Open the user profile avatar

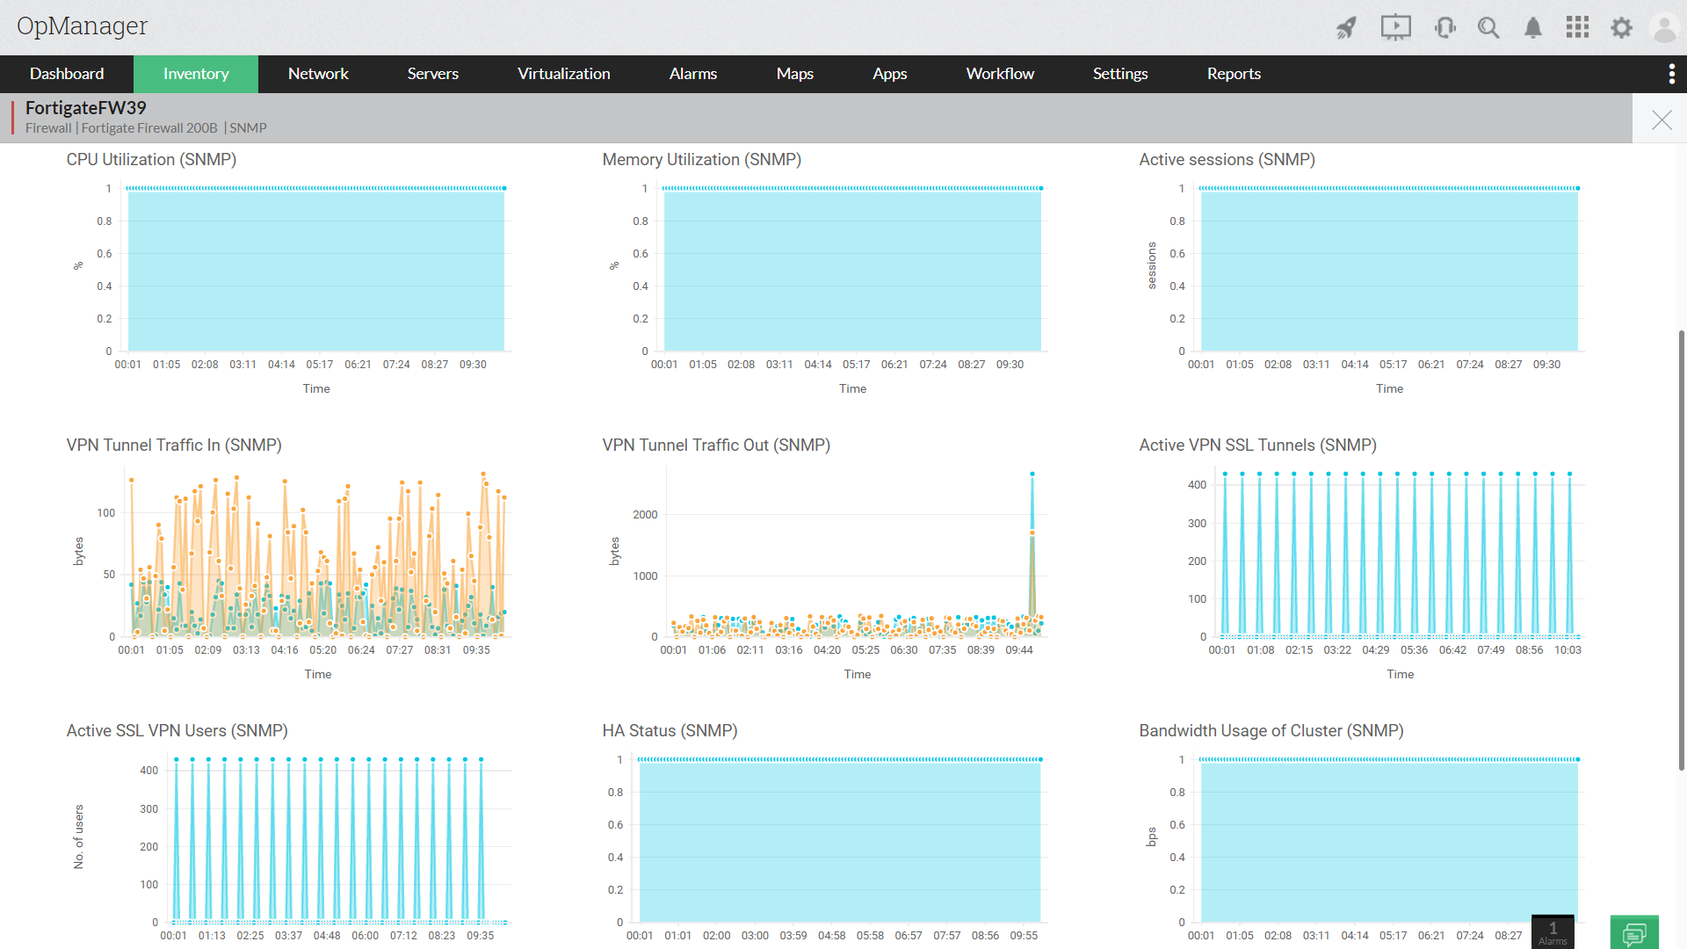pos(1664,28)
